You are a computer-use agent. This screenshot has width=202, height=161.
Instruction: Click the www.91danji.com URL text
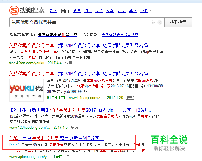[86, 98]
